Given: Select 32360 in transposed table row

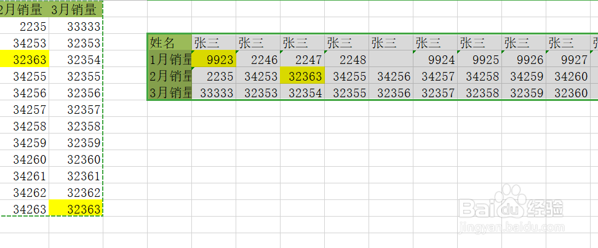Looking at the screenshot, I should 568,92.
